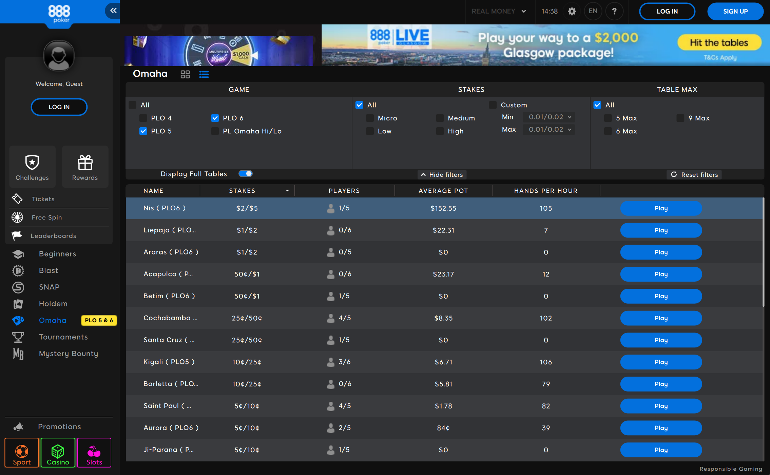Open Tournaments in the sidebar menu
This screenshot has width=770, height=475.
pos(63,337)
